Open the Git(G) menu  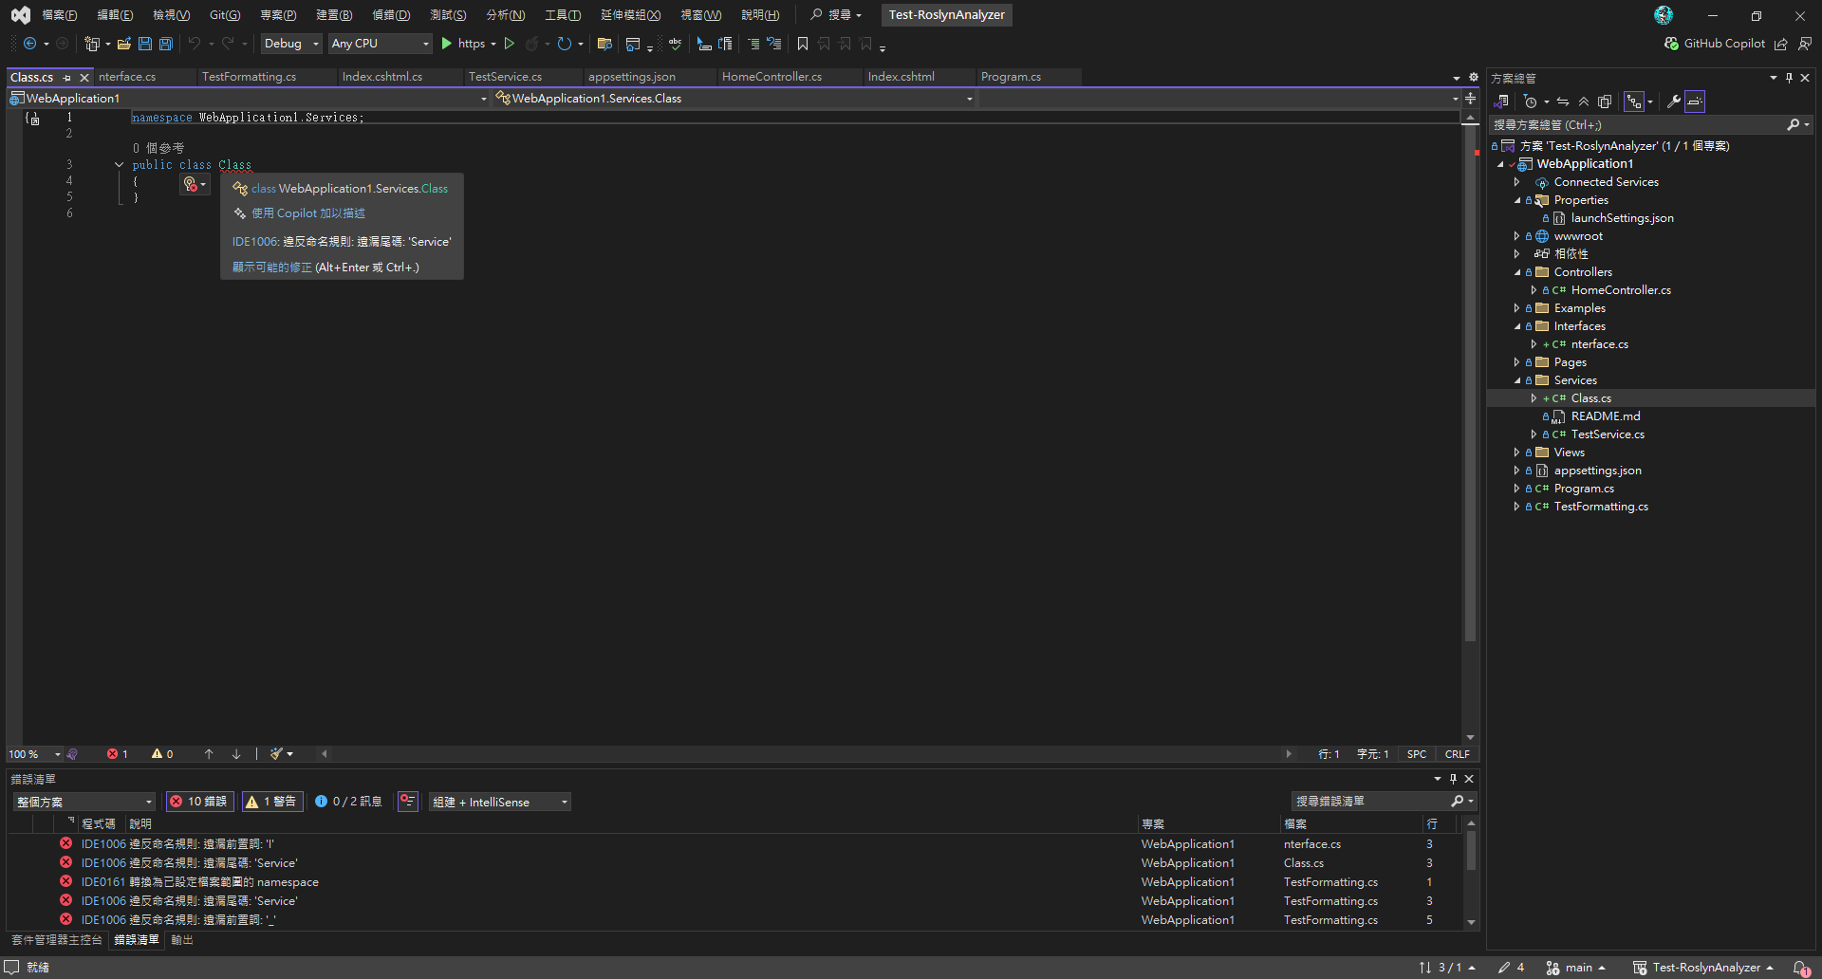click(225, 15)
